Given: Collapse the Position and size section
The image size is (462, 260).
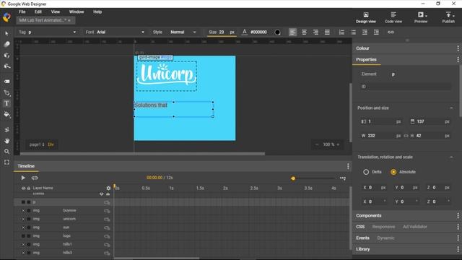Looking at the screenshot, I should click(x=451, y=108).
